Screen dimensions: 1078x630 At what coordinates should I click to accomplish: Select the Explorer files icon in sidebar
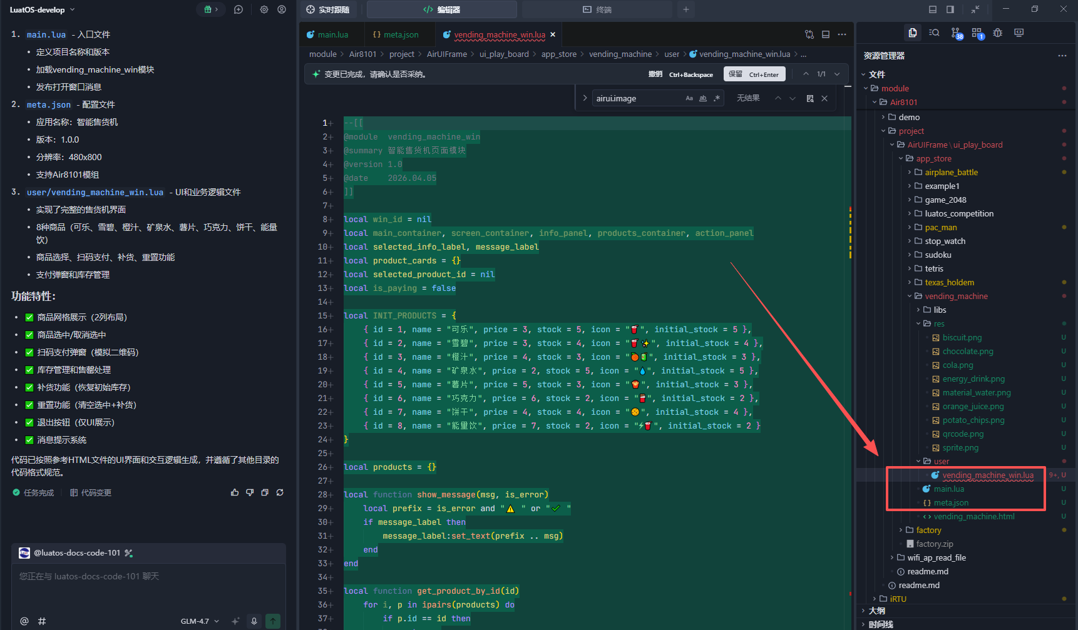(x=913, y=33)
